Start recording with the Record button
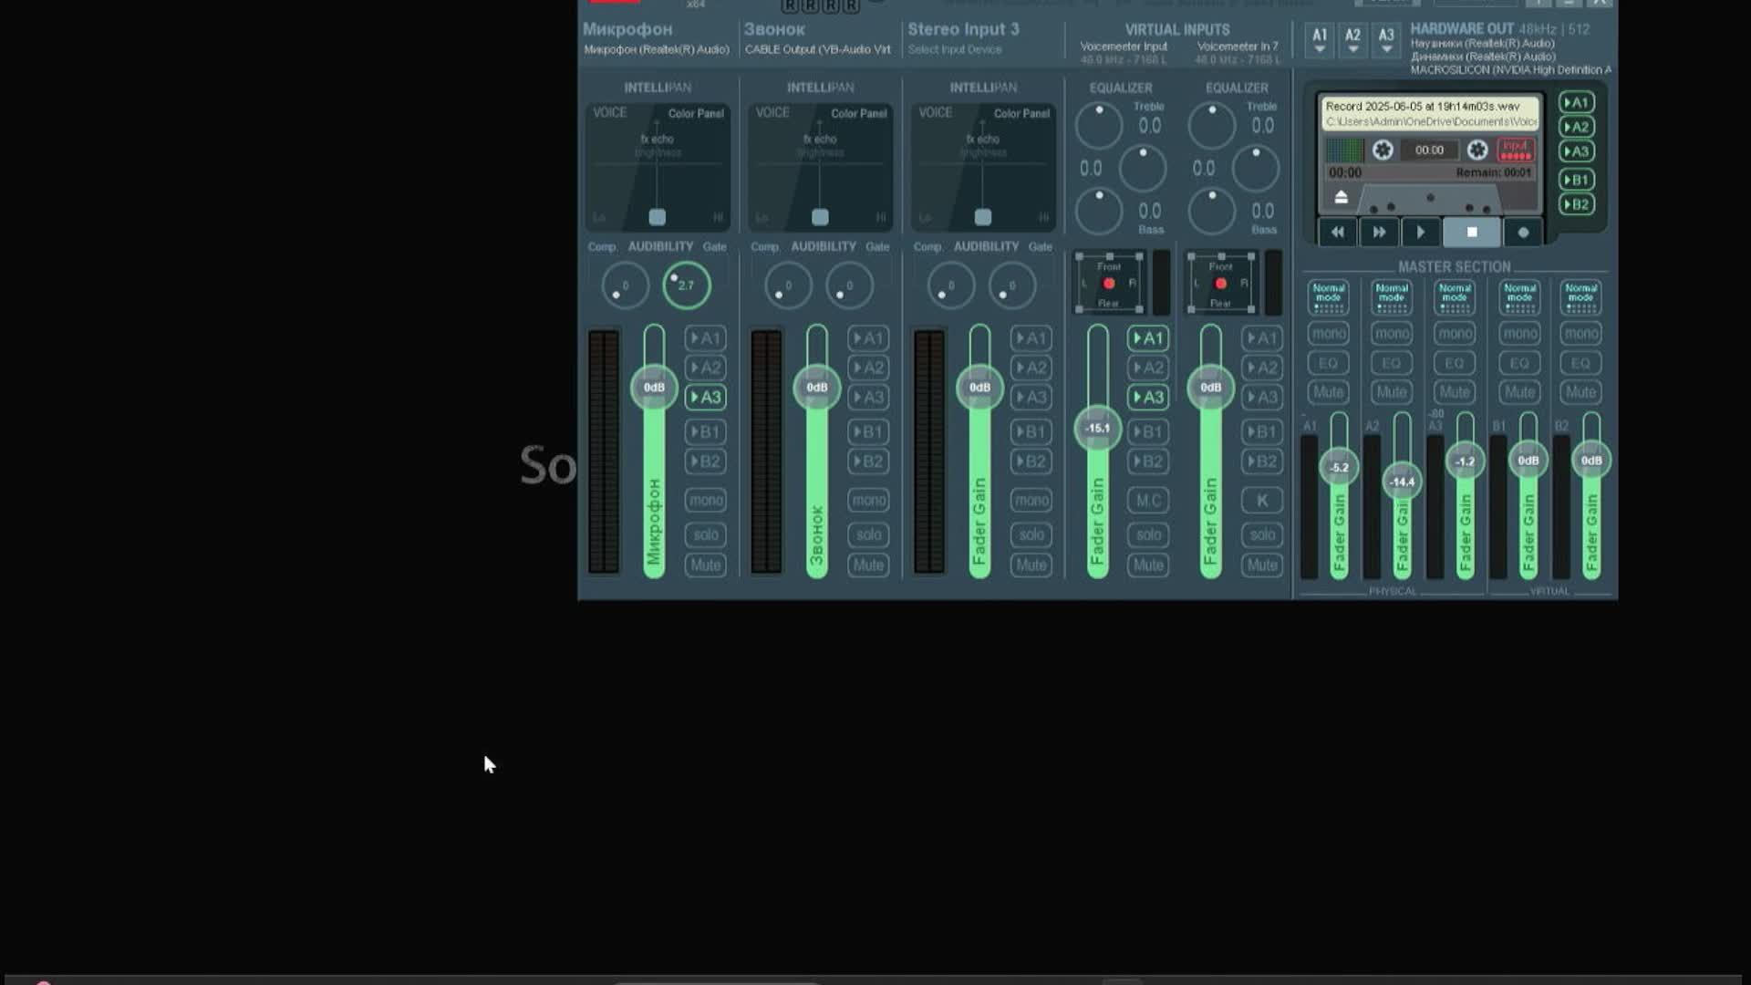 click(1522, 233)
